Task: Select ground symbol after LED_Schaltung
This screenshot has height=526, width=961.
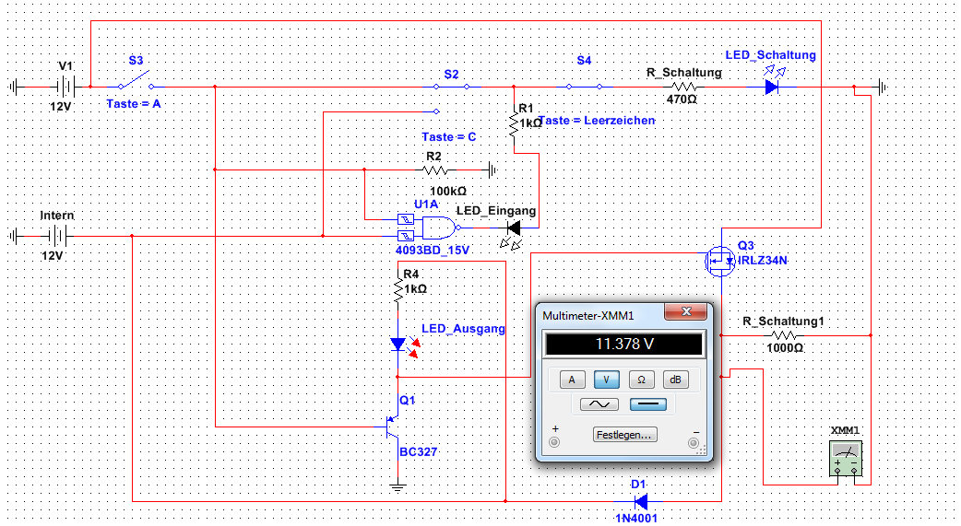Action: [x=883, y=87]
